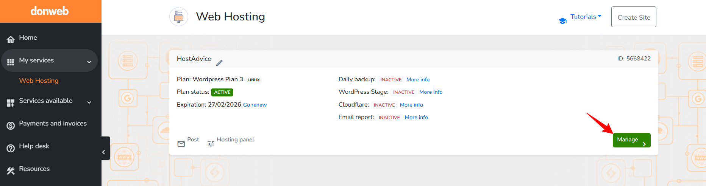Click the Cloudflare INACTIVE badge
The height and width of the screenshot is (186, 706).
pyautogui.click(x=384, y=105)
